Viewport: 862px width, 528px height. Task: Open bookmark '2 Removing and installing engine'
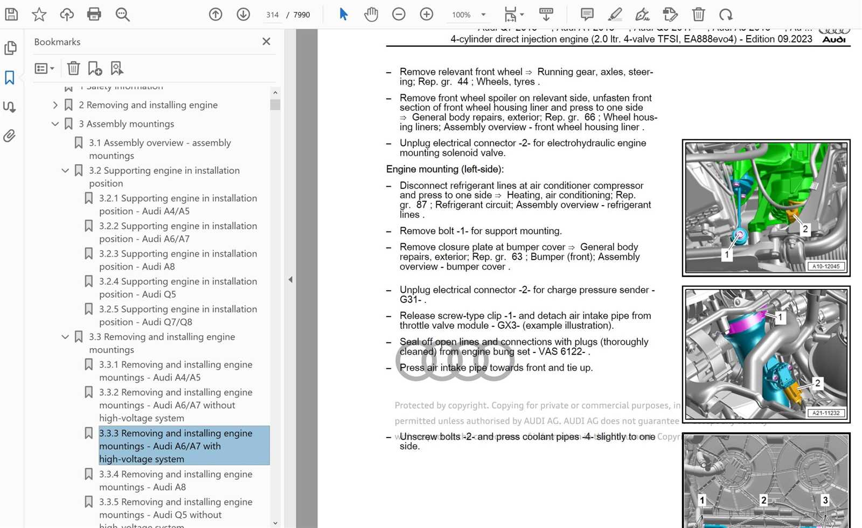[148, 105]
